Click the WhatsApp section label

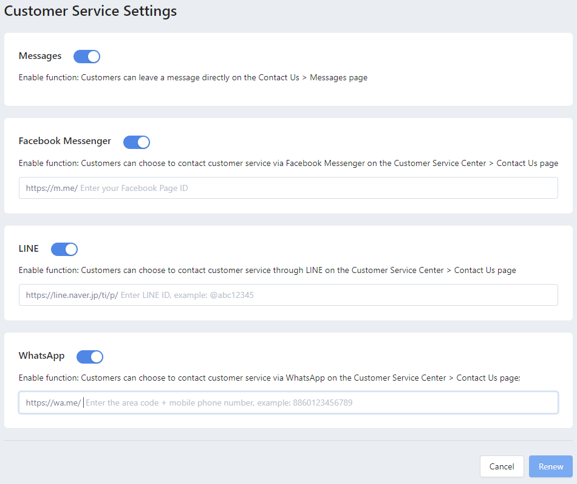[41, 356]
